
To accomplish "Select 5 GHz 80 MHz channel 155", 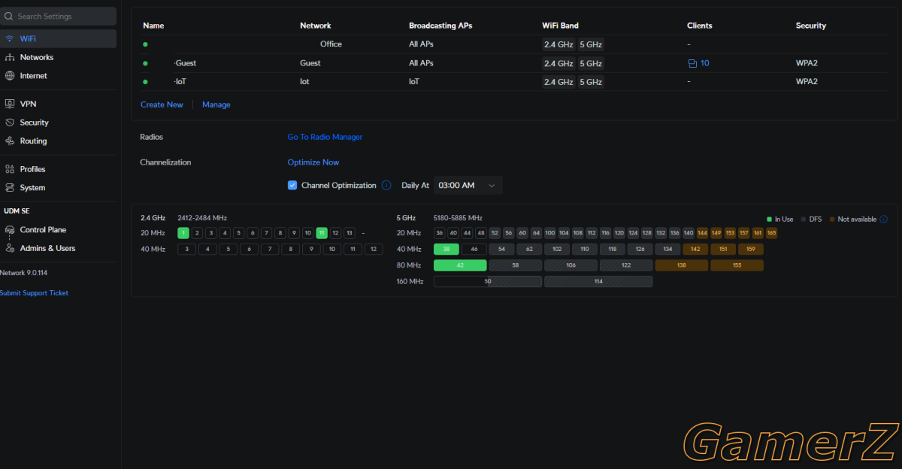I will (x=737, y=265).
